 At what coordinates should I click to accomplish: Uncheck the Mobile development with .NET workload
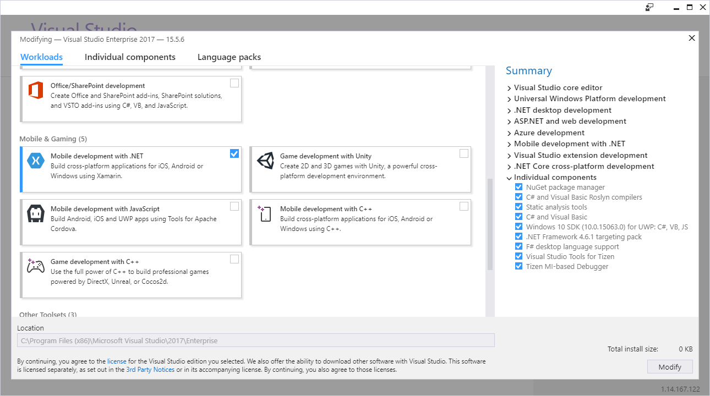click(x=234, y=153)
